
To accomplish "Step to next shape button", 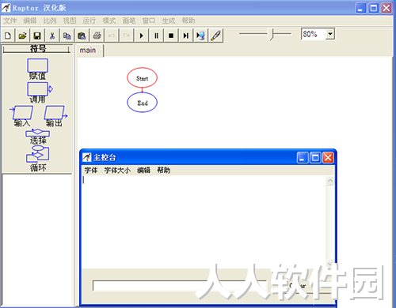I will pos(186,36).
